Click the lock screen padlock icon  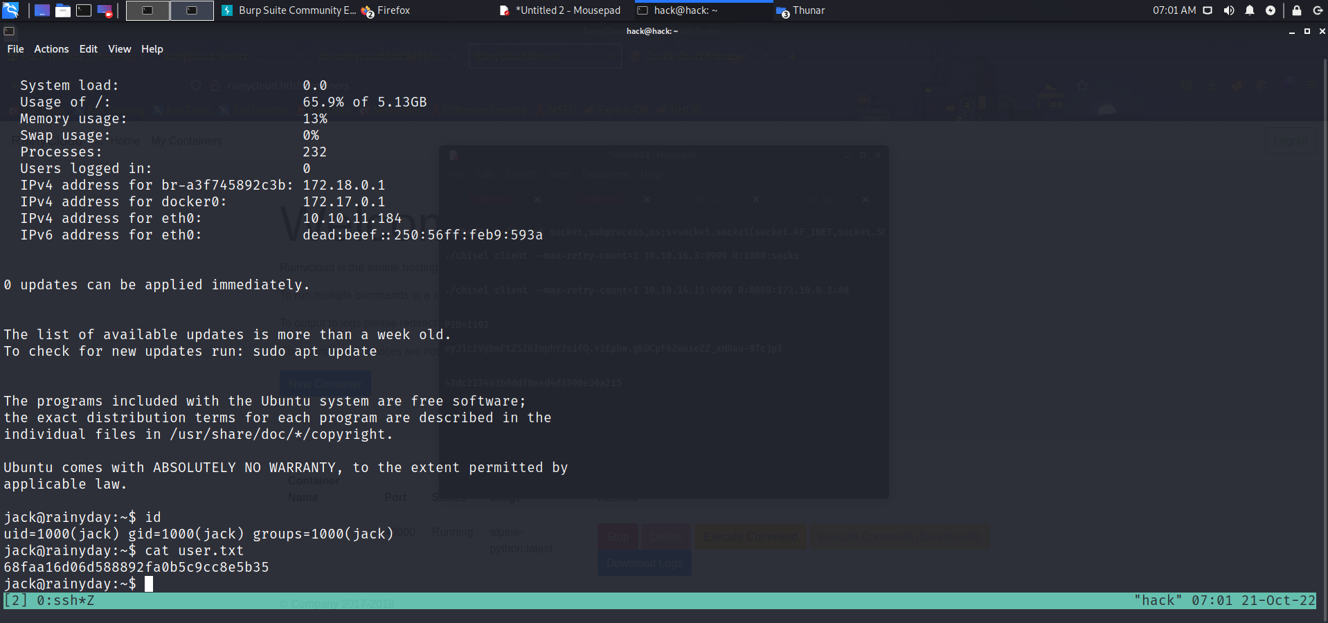click(1297, 10)
